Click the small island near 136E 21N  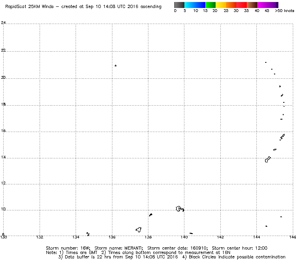116,66
